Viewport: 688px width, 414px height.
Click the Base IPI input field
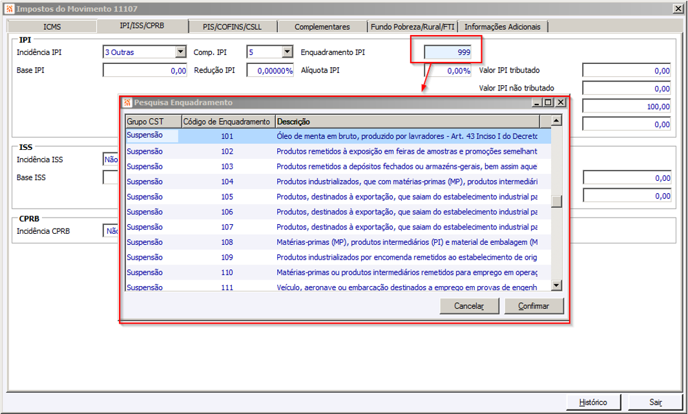click(145, 70)
